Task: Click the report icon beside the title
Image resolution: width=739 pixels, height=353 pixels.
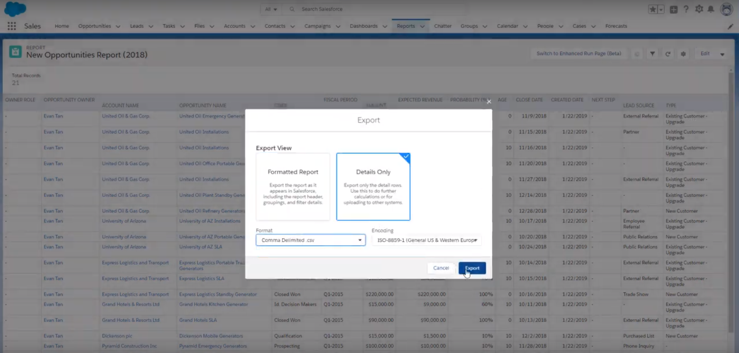Action: [15, 52]
